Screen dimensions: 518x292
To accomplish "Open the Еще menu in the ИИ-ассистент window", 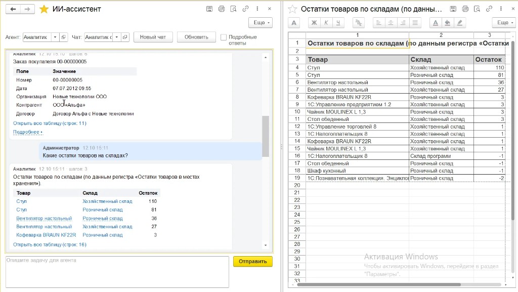I will click(x=261, y=22).
